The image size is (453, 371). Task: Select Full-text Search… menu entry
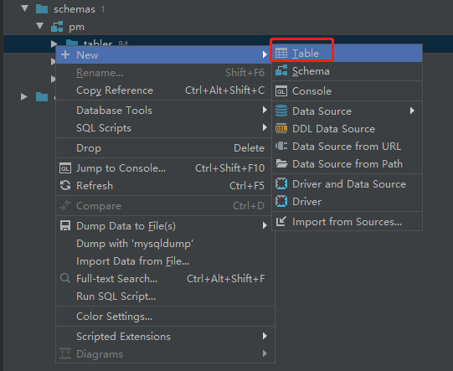coord(165,279)
